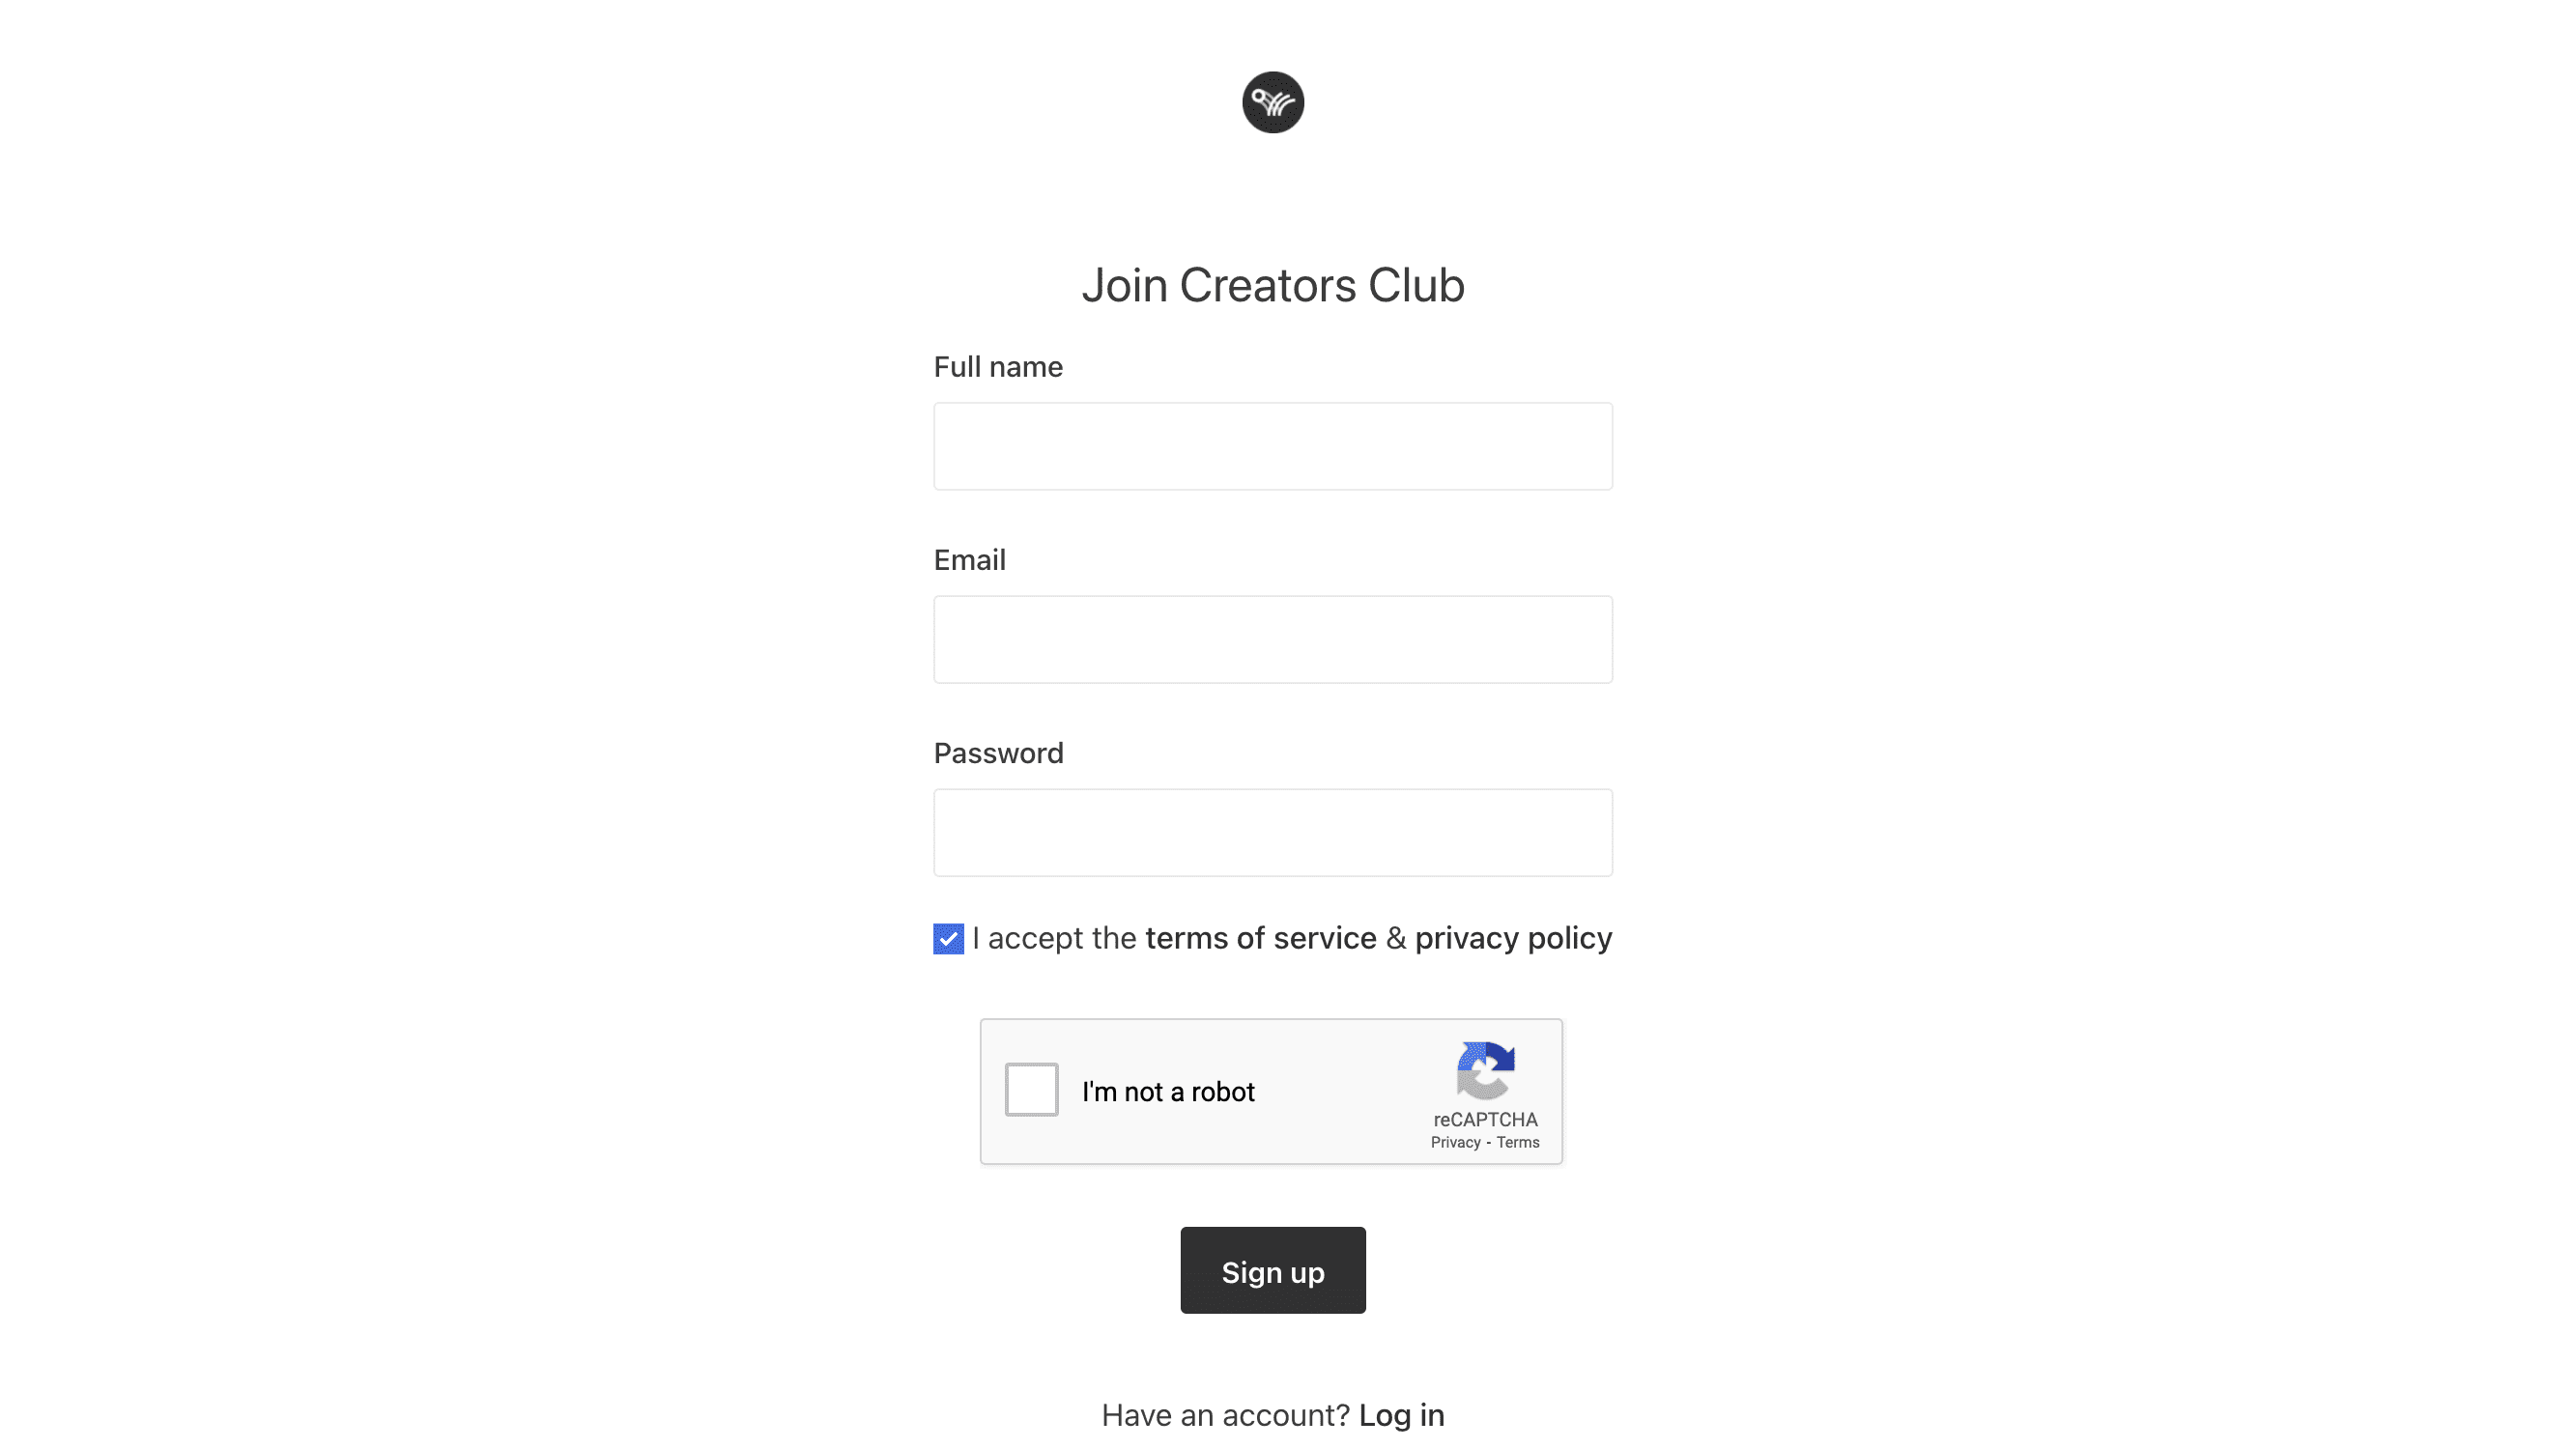Viewport: 2574px width, 1449px height.
Task: Click the 'Password' field label
Action: [x=998, y=753]
